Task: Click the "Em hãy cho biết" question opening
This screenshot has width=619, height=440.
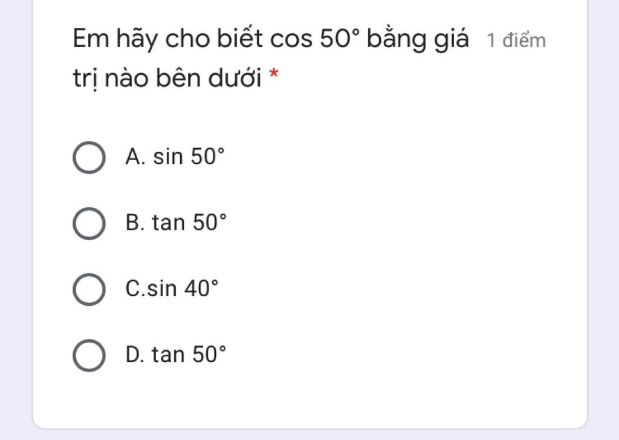Action: click(168, 40)
